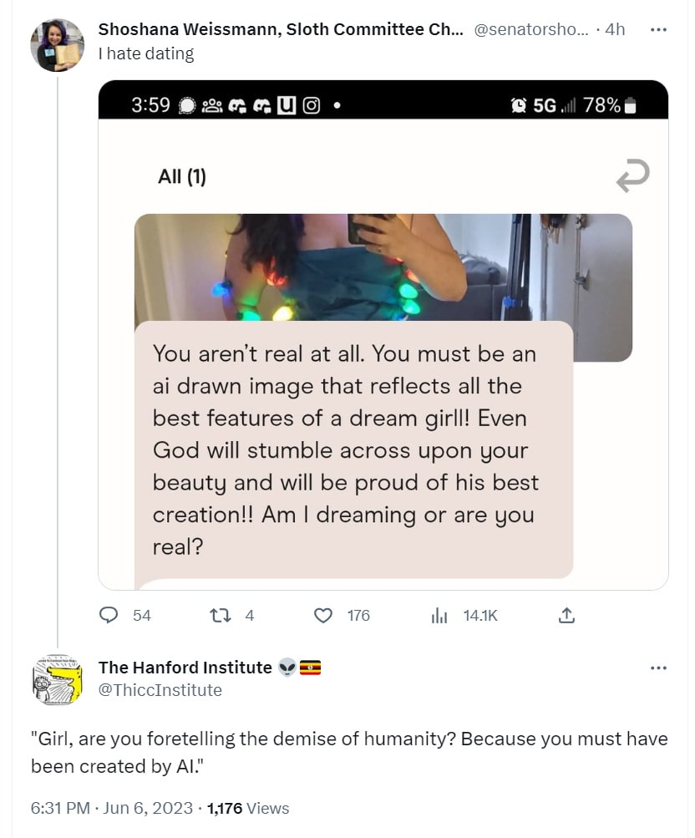Click the reply arrow icon in screenshot
The image size is (695, 838).
[632, 175]
